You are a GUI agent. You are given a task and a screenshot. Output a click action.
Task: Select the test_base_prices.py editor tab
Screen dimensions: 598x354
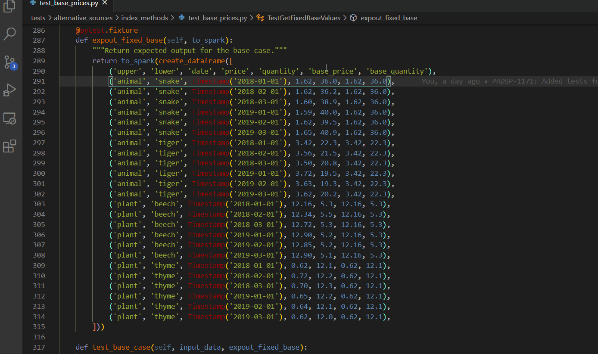(x=69, y=3)
